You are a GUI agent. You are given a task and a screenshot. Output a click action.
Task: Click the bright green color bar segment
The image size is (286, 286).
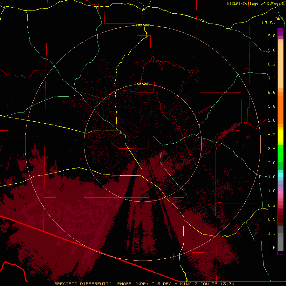(x=281, y=153)
